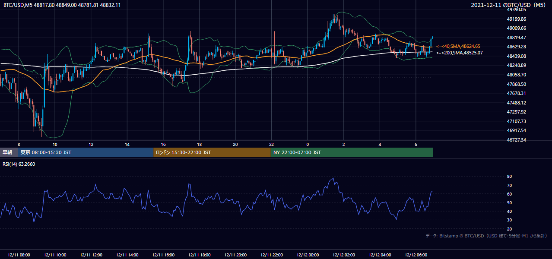The image size is (552, 259).
Task: Select RSI scale value 70
Action: [509, 185]
